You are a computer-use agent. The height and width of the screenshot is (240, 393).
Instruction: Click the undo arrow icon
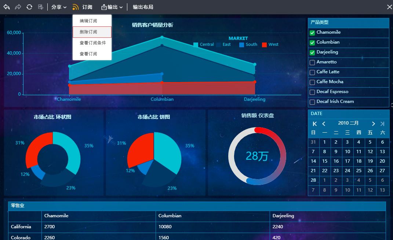click(7, 7)
